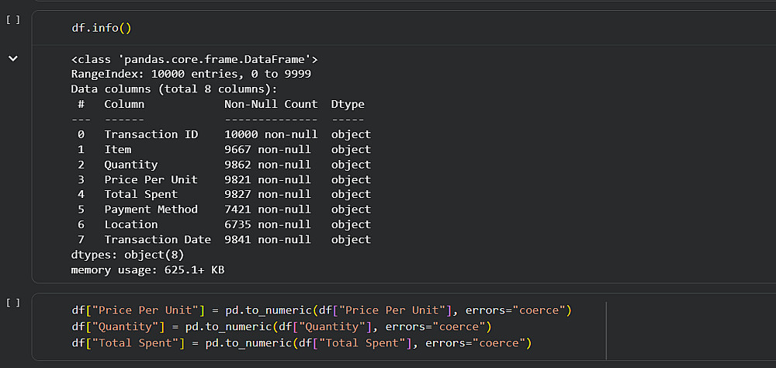Click the dtypes: object(8) summary line
The width and height of the screenshot is (776, 368).
[127, 255]
